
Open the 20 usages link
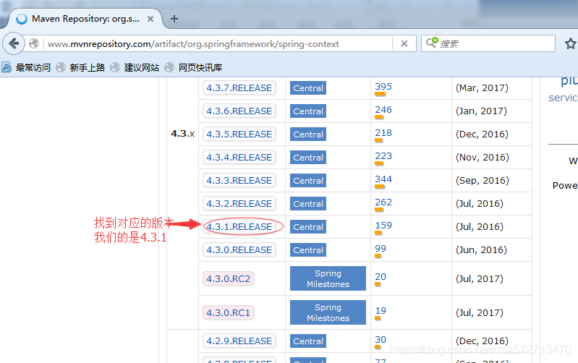point(381,277)
